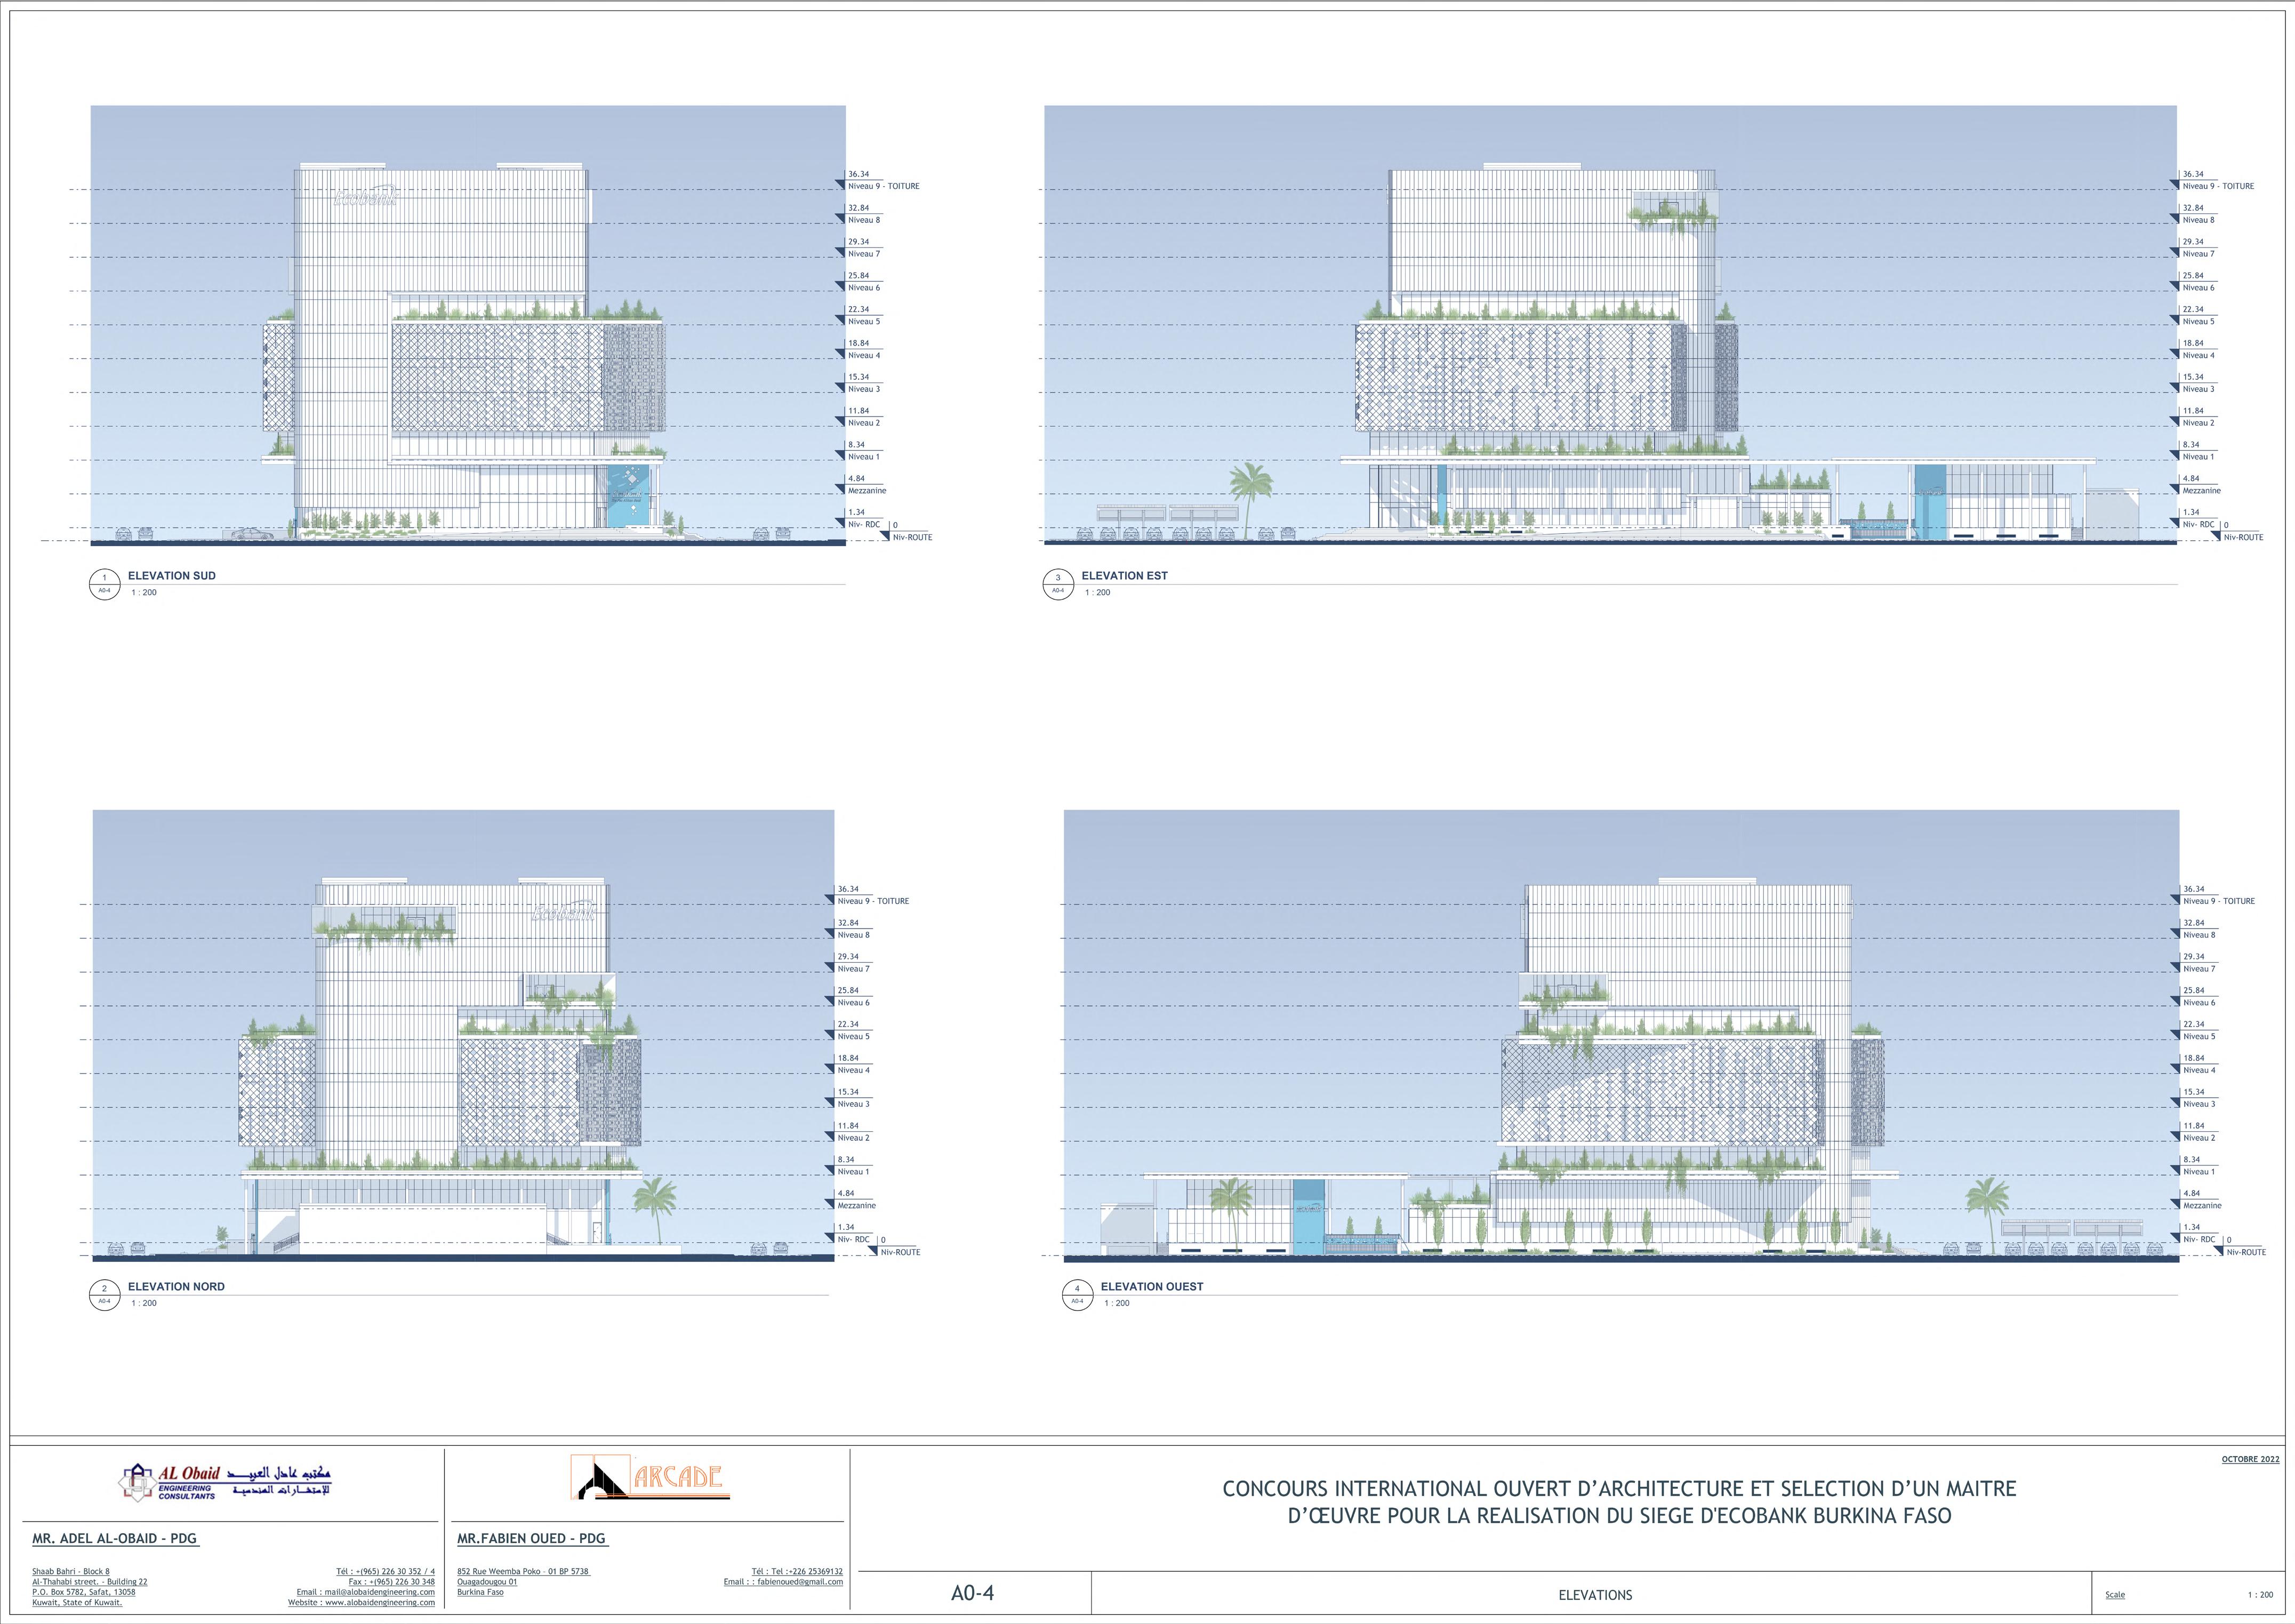Click the OCTOBRE 2022 date label
The height and width of the screenshot is (1624, 2295).
point(2250,1460)
